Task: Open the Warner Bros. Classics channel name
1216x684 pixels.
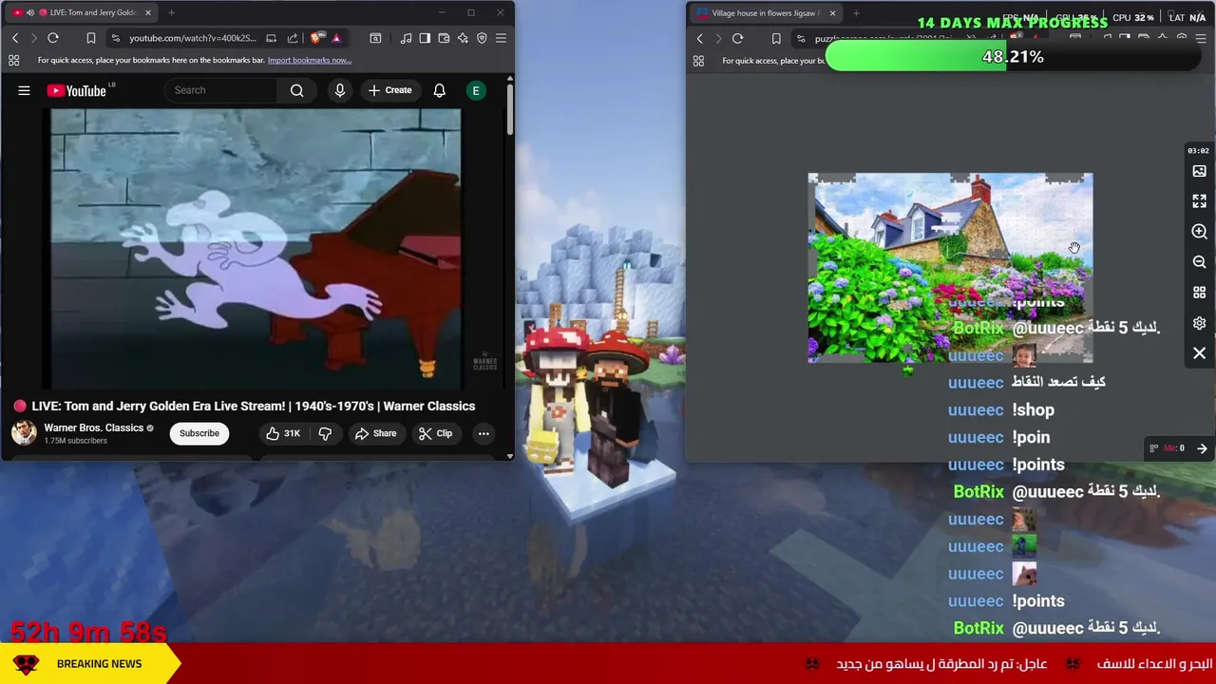Action: [93, 427]
